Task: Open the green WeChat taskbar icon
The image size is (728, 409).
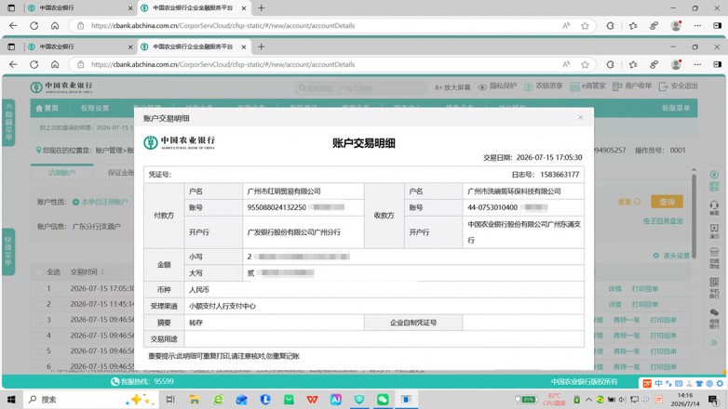Action: (x=383, y=400)
